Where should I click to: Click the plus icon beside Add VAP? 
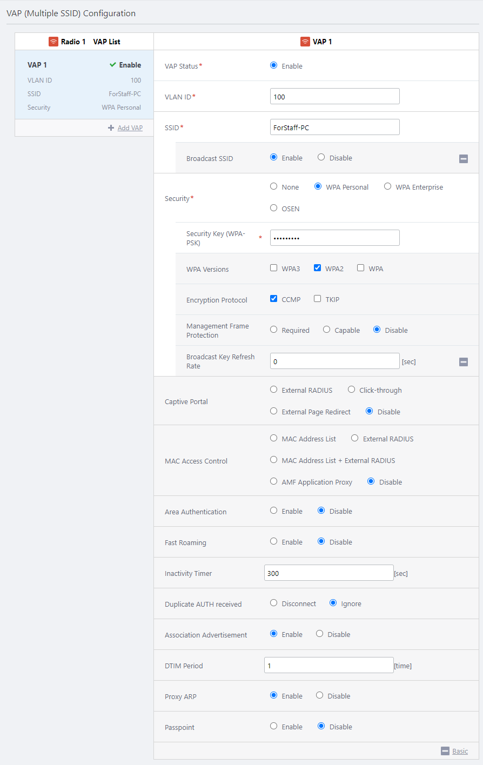(x=111, y=128)
